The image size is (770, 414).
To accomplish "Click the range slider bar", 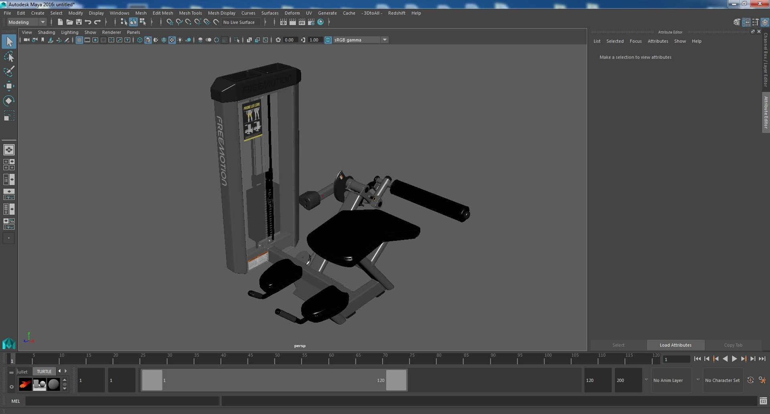I will 274,380.
